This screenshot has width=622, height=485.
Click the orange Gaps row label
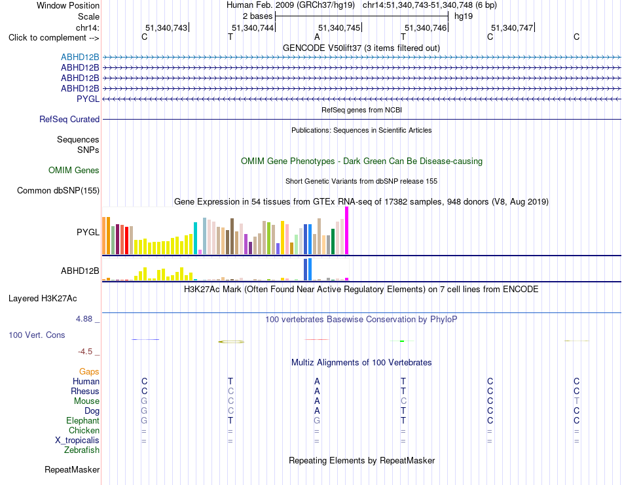coord(89,371)
